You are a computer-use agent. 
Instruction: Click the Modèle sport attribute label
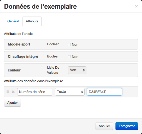19,44
